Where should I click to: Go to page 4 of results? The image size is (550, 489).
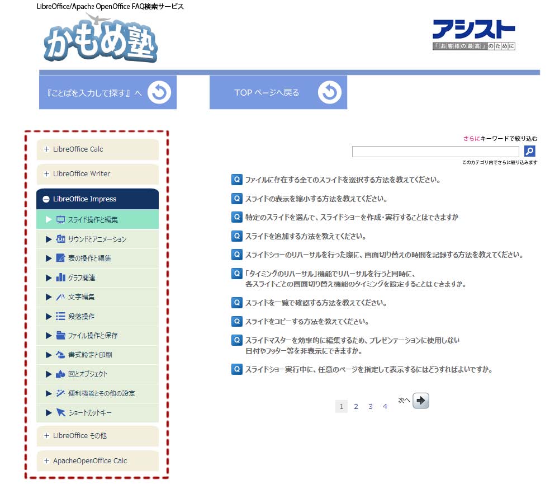coord(385,407)
